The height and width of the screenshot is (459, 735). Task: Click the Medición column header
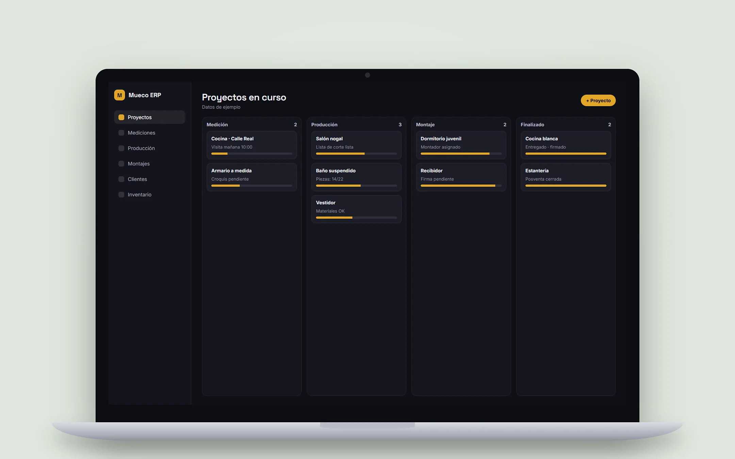pyautogui.click(x=217, y=125)
